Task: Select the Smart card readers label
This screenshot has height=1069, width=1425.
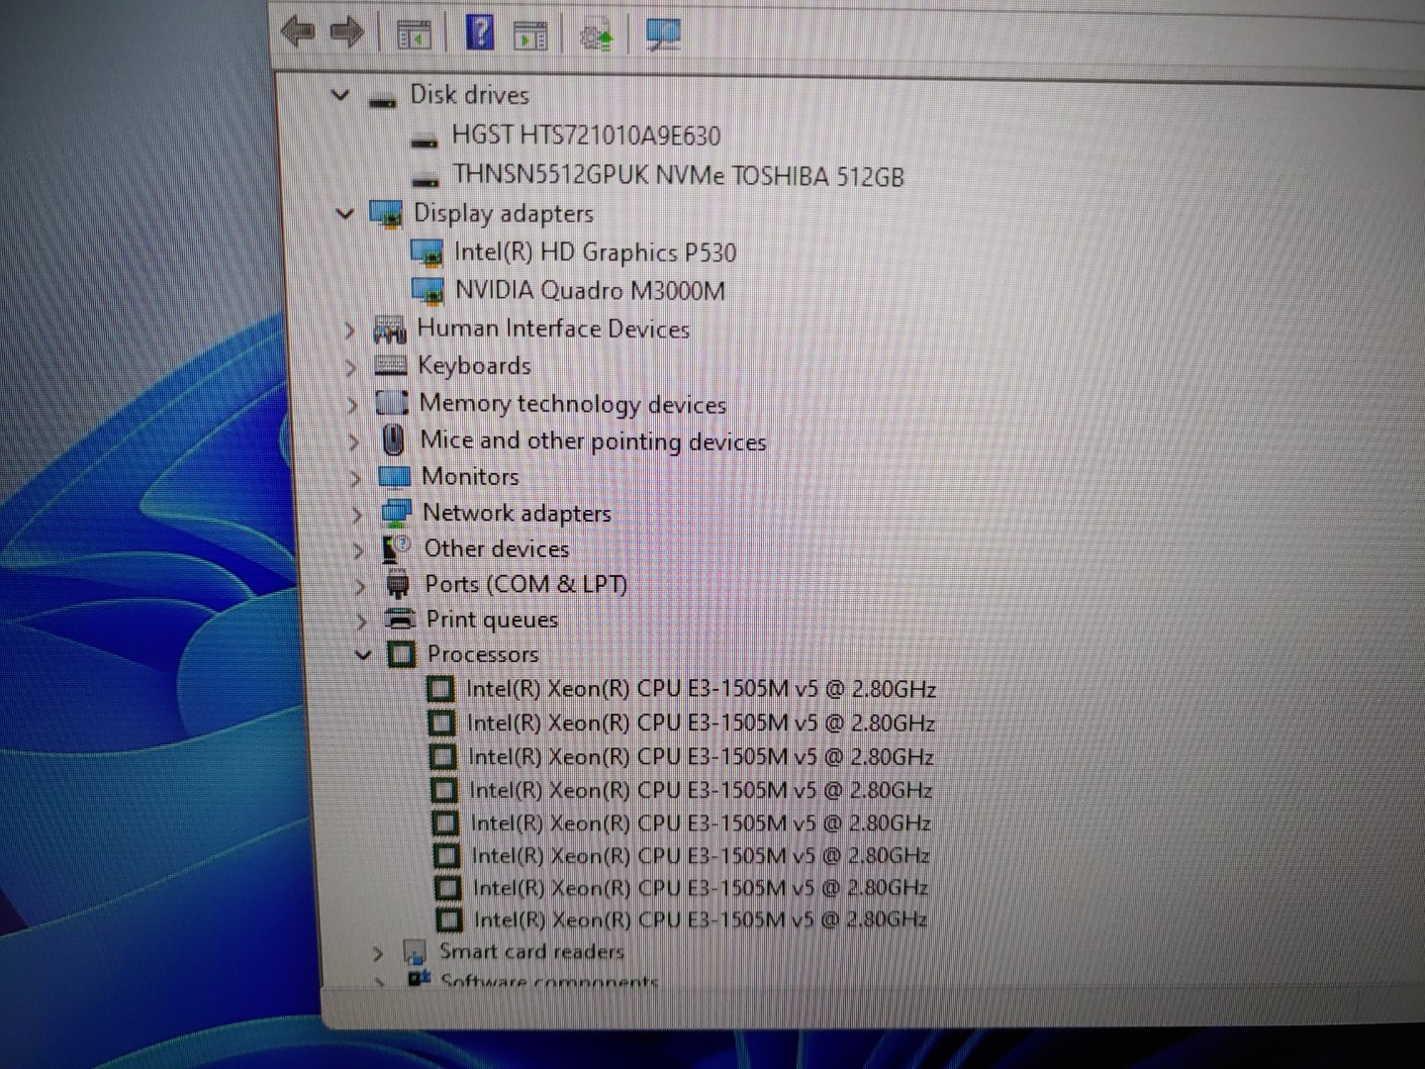Action: (x=532, y=952)
